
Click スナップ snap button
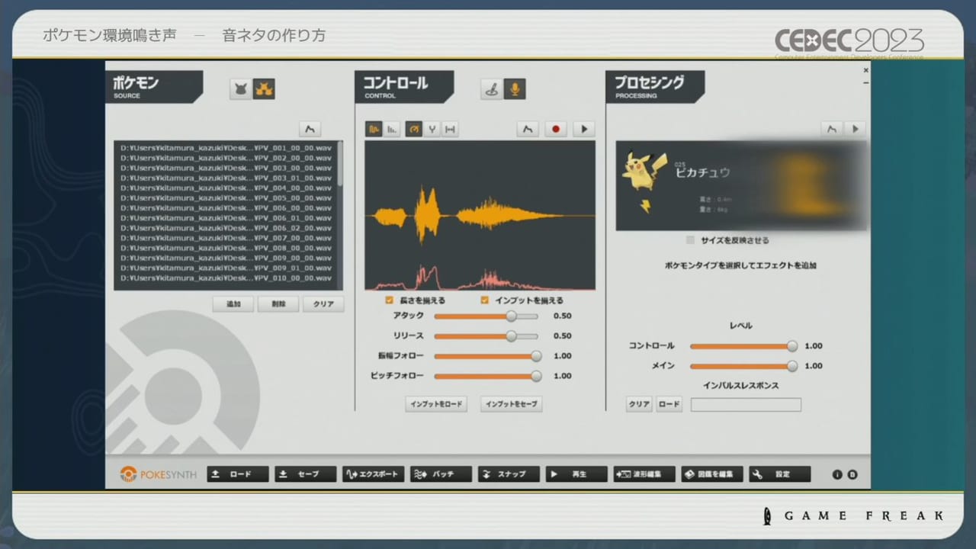509,474
